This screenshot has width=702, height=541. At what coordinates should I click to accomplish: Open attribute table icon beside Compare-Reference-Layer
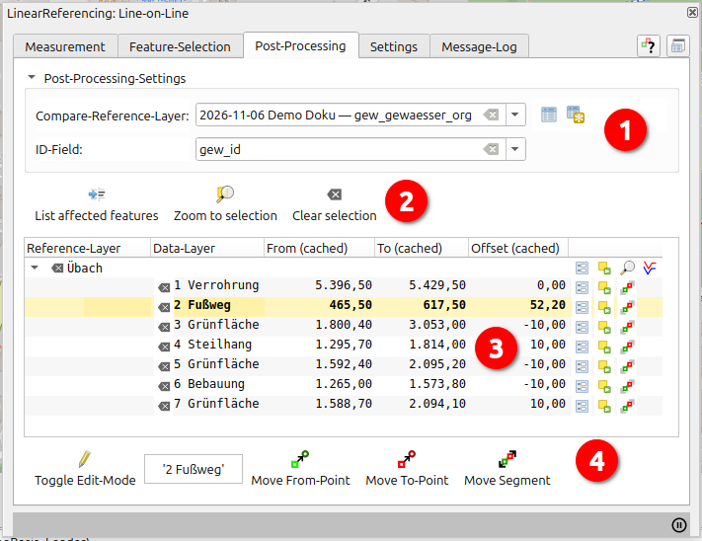[x=549, y=115]
